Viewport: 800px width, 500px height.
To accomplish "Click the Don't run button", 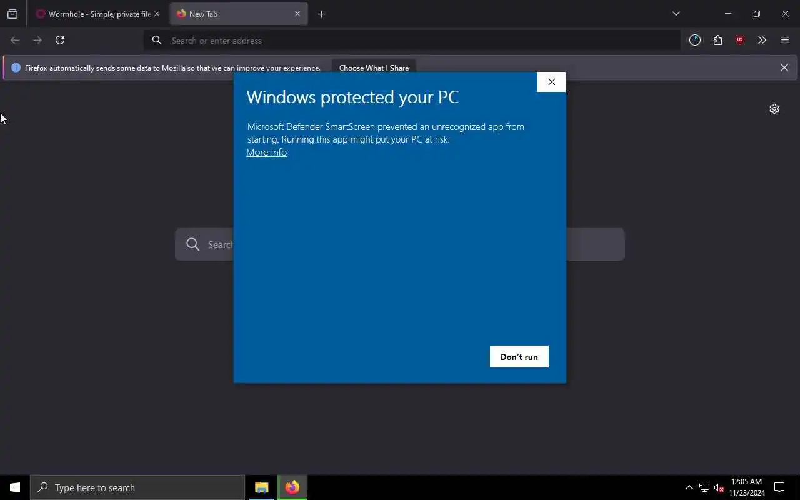I will point(519,357).
